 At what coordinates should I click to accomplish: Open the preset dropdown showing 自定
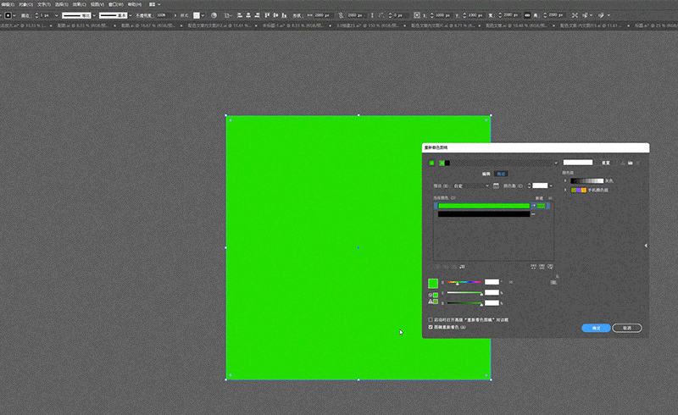pos(471,185)
